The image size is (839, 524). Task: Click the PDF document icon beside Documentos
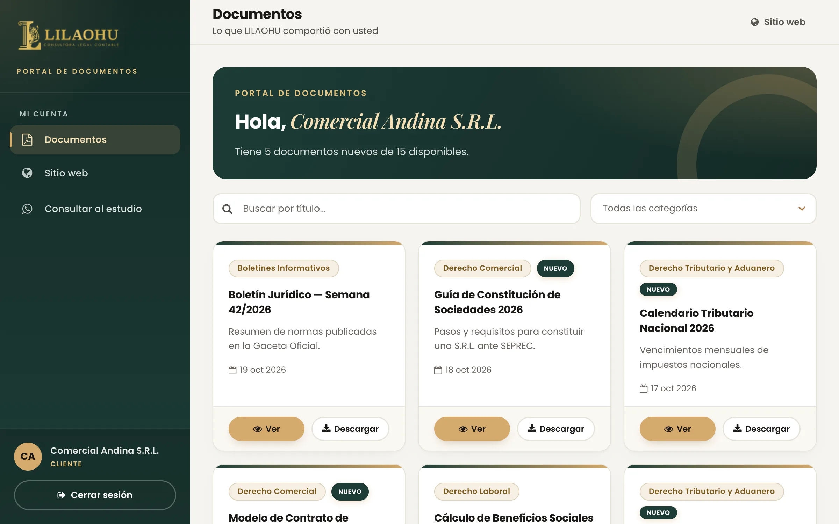[27, 140]
